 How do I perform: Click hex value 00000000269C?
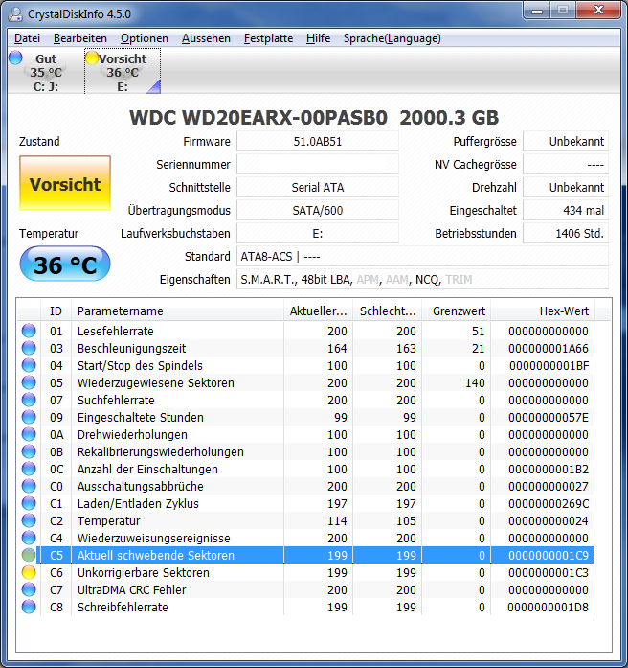tap(549, 503)
